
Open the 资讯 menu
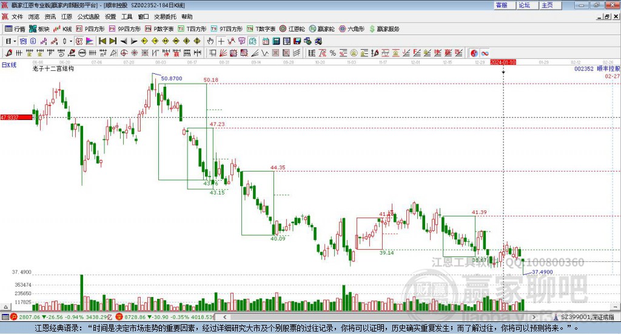click(50, 16)
